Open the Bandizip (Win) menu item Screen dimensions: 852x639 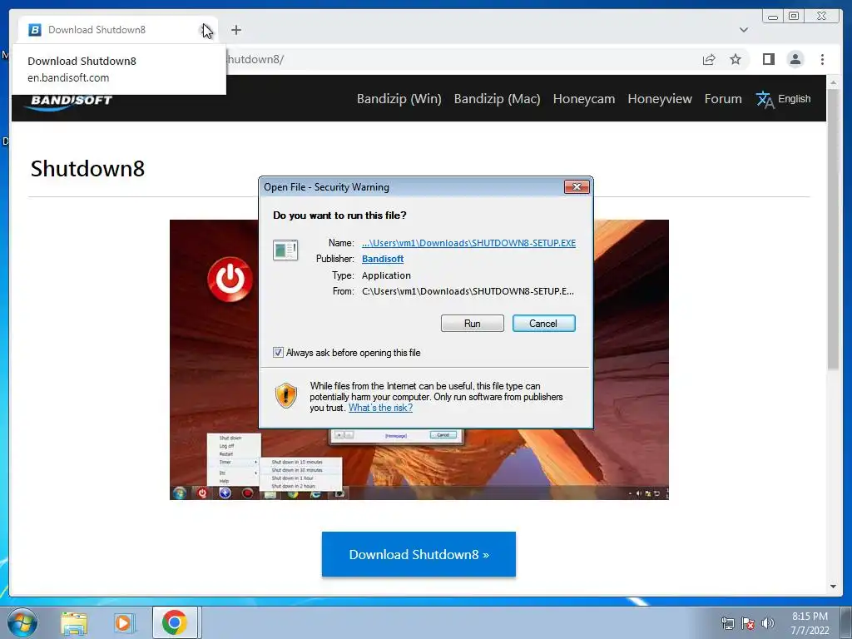[399, 99]
